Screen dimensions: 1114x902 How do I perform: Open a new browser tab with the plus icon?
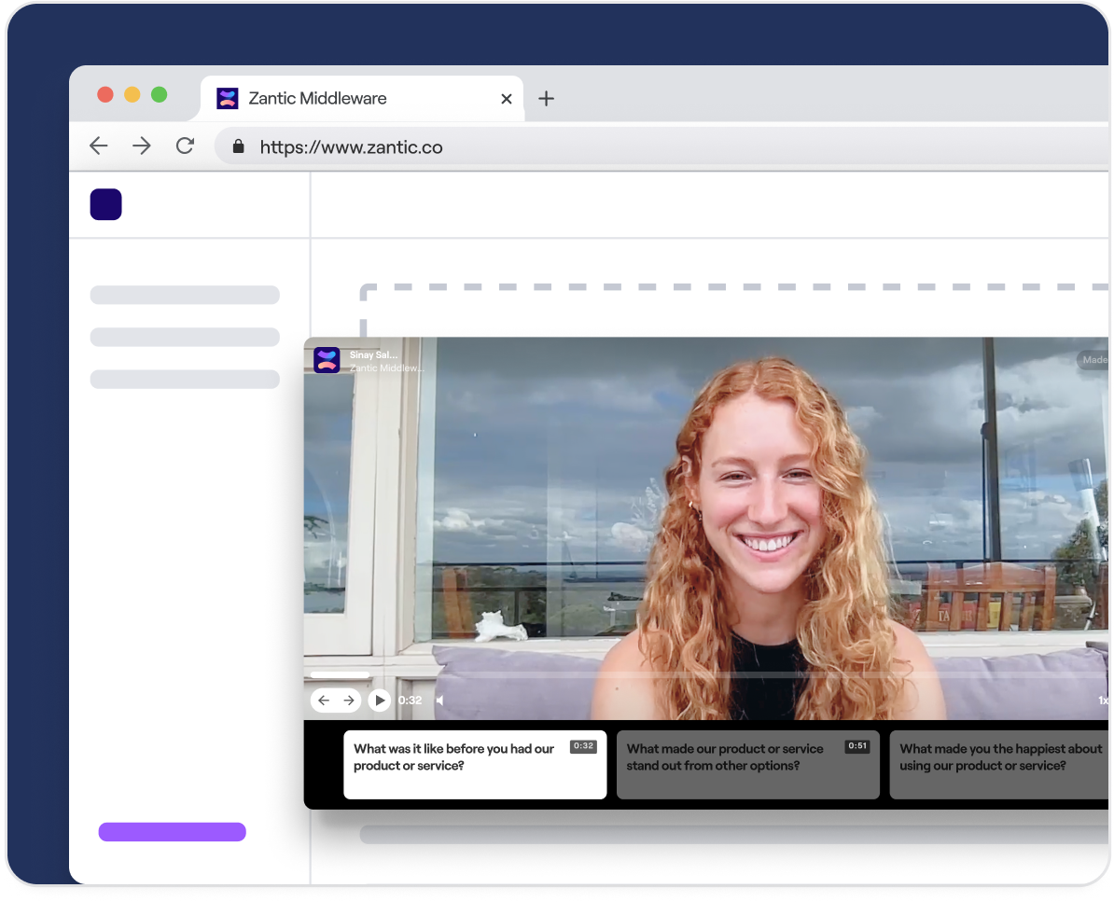tap(546, 98)
